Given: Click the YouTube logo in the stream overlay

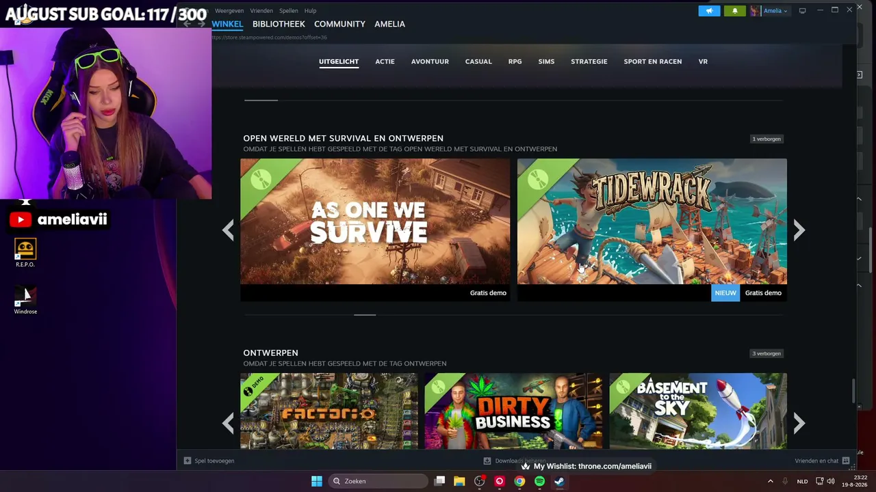Looking at the screenshot, I should pos(21,219).
